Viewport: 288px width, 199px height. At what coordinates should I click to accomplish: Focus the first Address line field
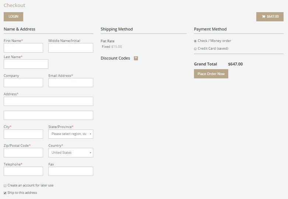48,101
